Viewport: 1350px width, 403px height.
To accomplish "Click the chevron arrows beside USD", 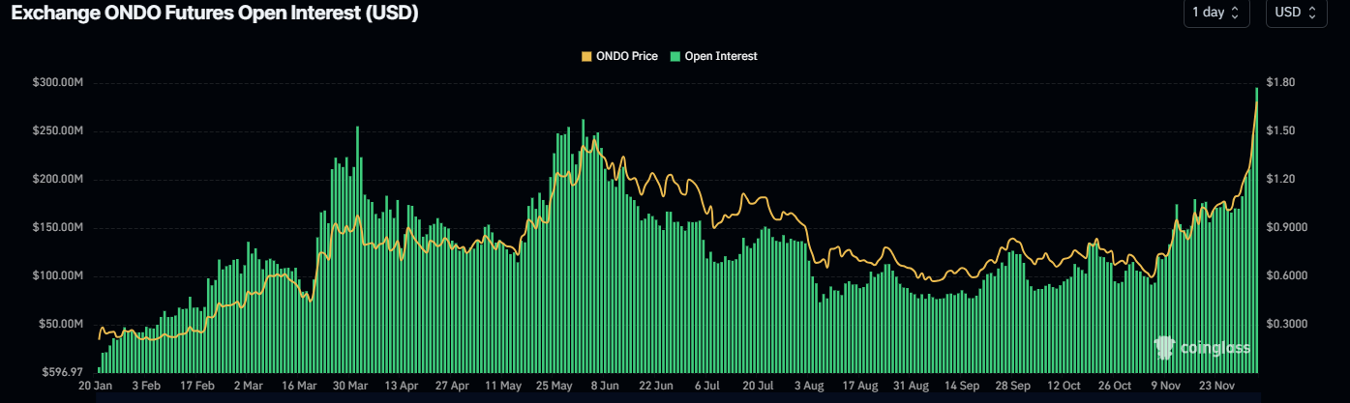I will point(1312,13).
